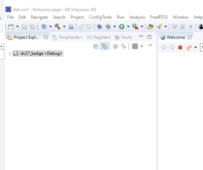203x170 pixels.
Task: Open the green bug Debug dropdown
Action: pyautogui.click(x=114, y=27)
